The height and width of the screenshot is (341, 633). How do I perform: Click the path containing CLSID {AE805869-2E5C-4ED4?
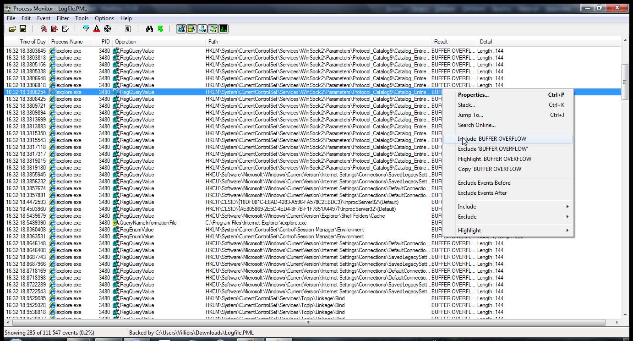pos(300,209)
